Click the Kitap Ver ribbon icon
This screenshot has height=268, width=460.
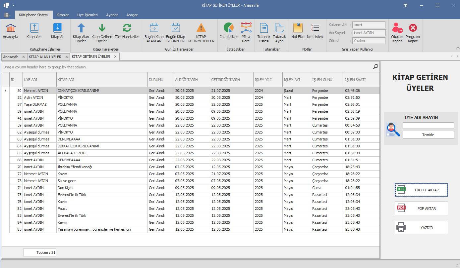(34, 28)
